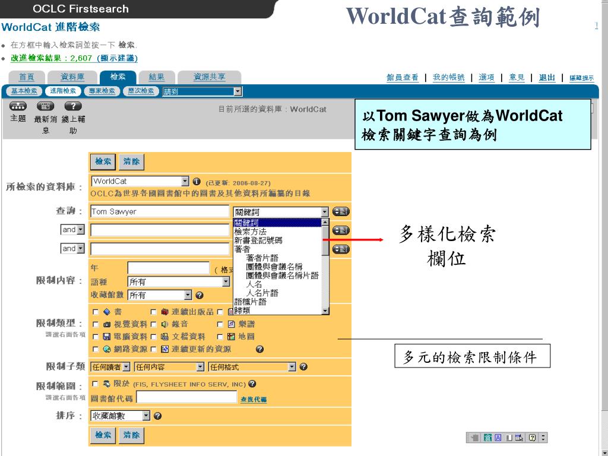Screen dimensions: 608x456
Task: Click help icon beside FIS library limit
Action: point(252,384)
